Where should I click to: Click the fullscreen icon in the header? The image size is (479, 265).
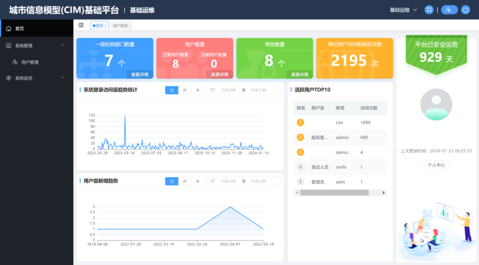(x=429, y=10)
